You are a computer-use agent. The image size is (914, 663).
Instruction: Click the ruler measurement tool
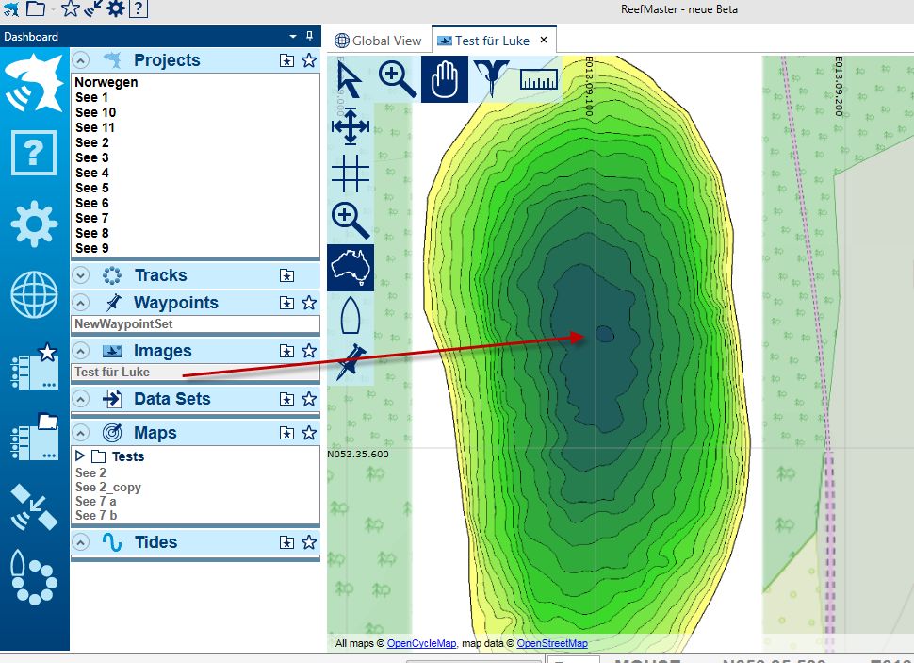[538, 80]
